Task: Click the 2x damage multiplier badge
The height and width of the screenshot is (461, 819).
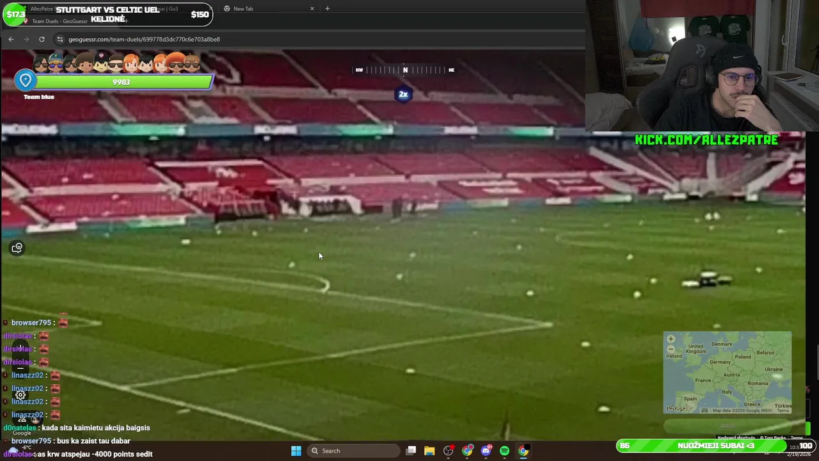Action: tap(403, 94)
